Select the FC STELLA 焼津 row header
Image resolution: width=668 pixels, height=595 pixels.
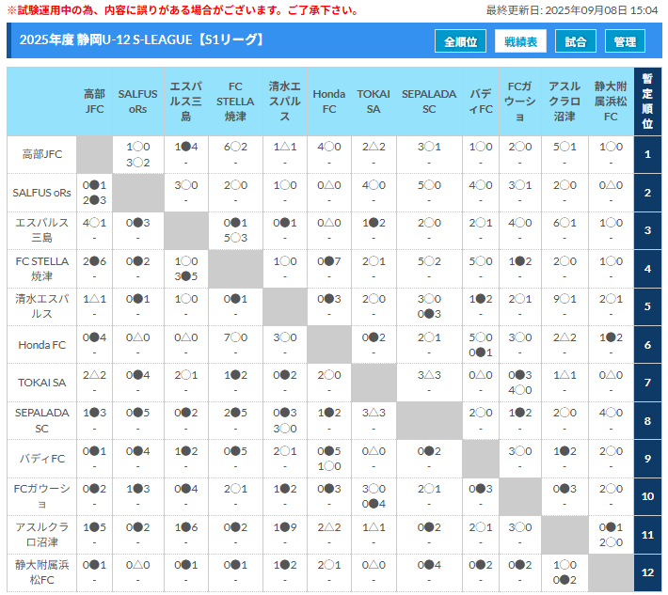pyautogui.click(x=41, y=269)
